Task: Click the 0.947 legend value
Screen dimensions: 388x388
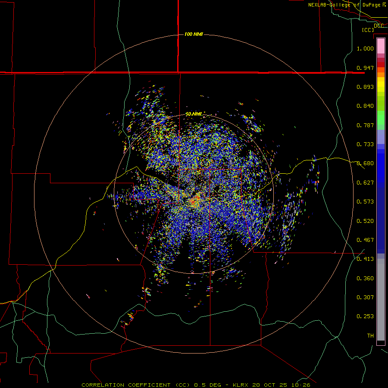Action: pos(365,68)
